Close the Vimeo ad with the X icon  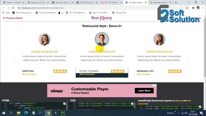[155, 85]
